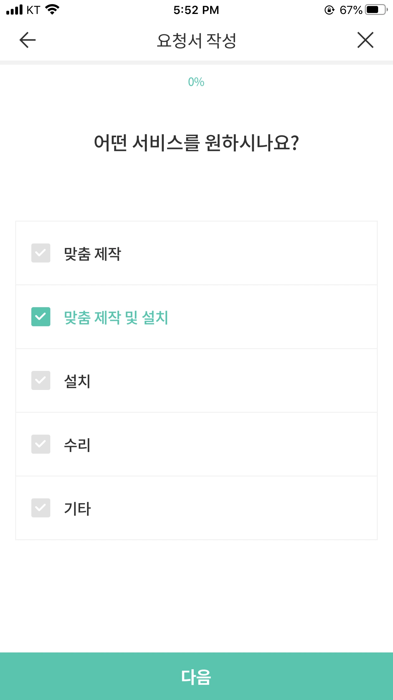Check the 맞춤 제작 checkbox

click(41, 253)
